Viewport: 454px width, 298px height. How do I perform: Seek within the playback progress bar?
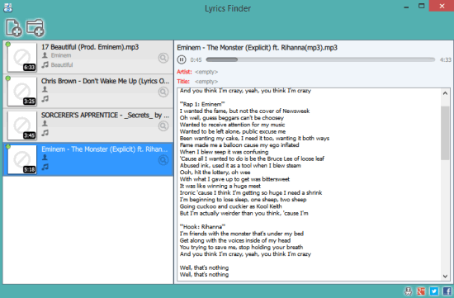click(320, 59)
